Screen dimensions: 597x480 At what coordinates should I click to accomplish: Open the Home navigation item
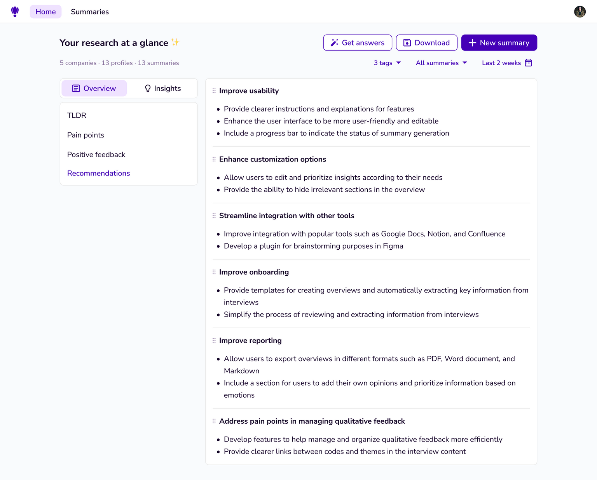45,12
